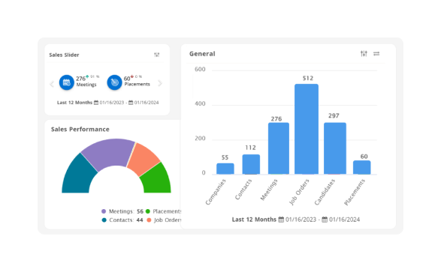Image resolution: width=441 pixels, height=272 pixels.
Task: Click 'Last 12 Months' under General chart
Action: pyautogui.click(x=254, y=220)
